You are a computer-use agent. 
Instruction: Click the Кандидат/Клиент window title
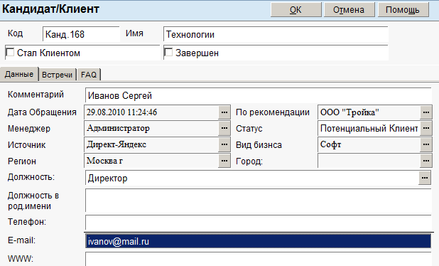tap(50, 9)
